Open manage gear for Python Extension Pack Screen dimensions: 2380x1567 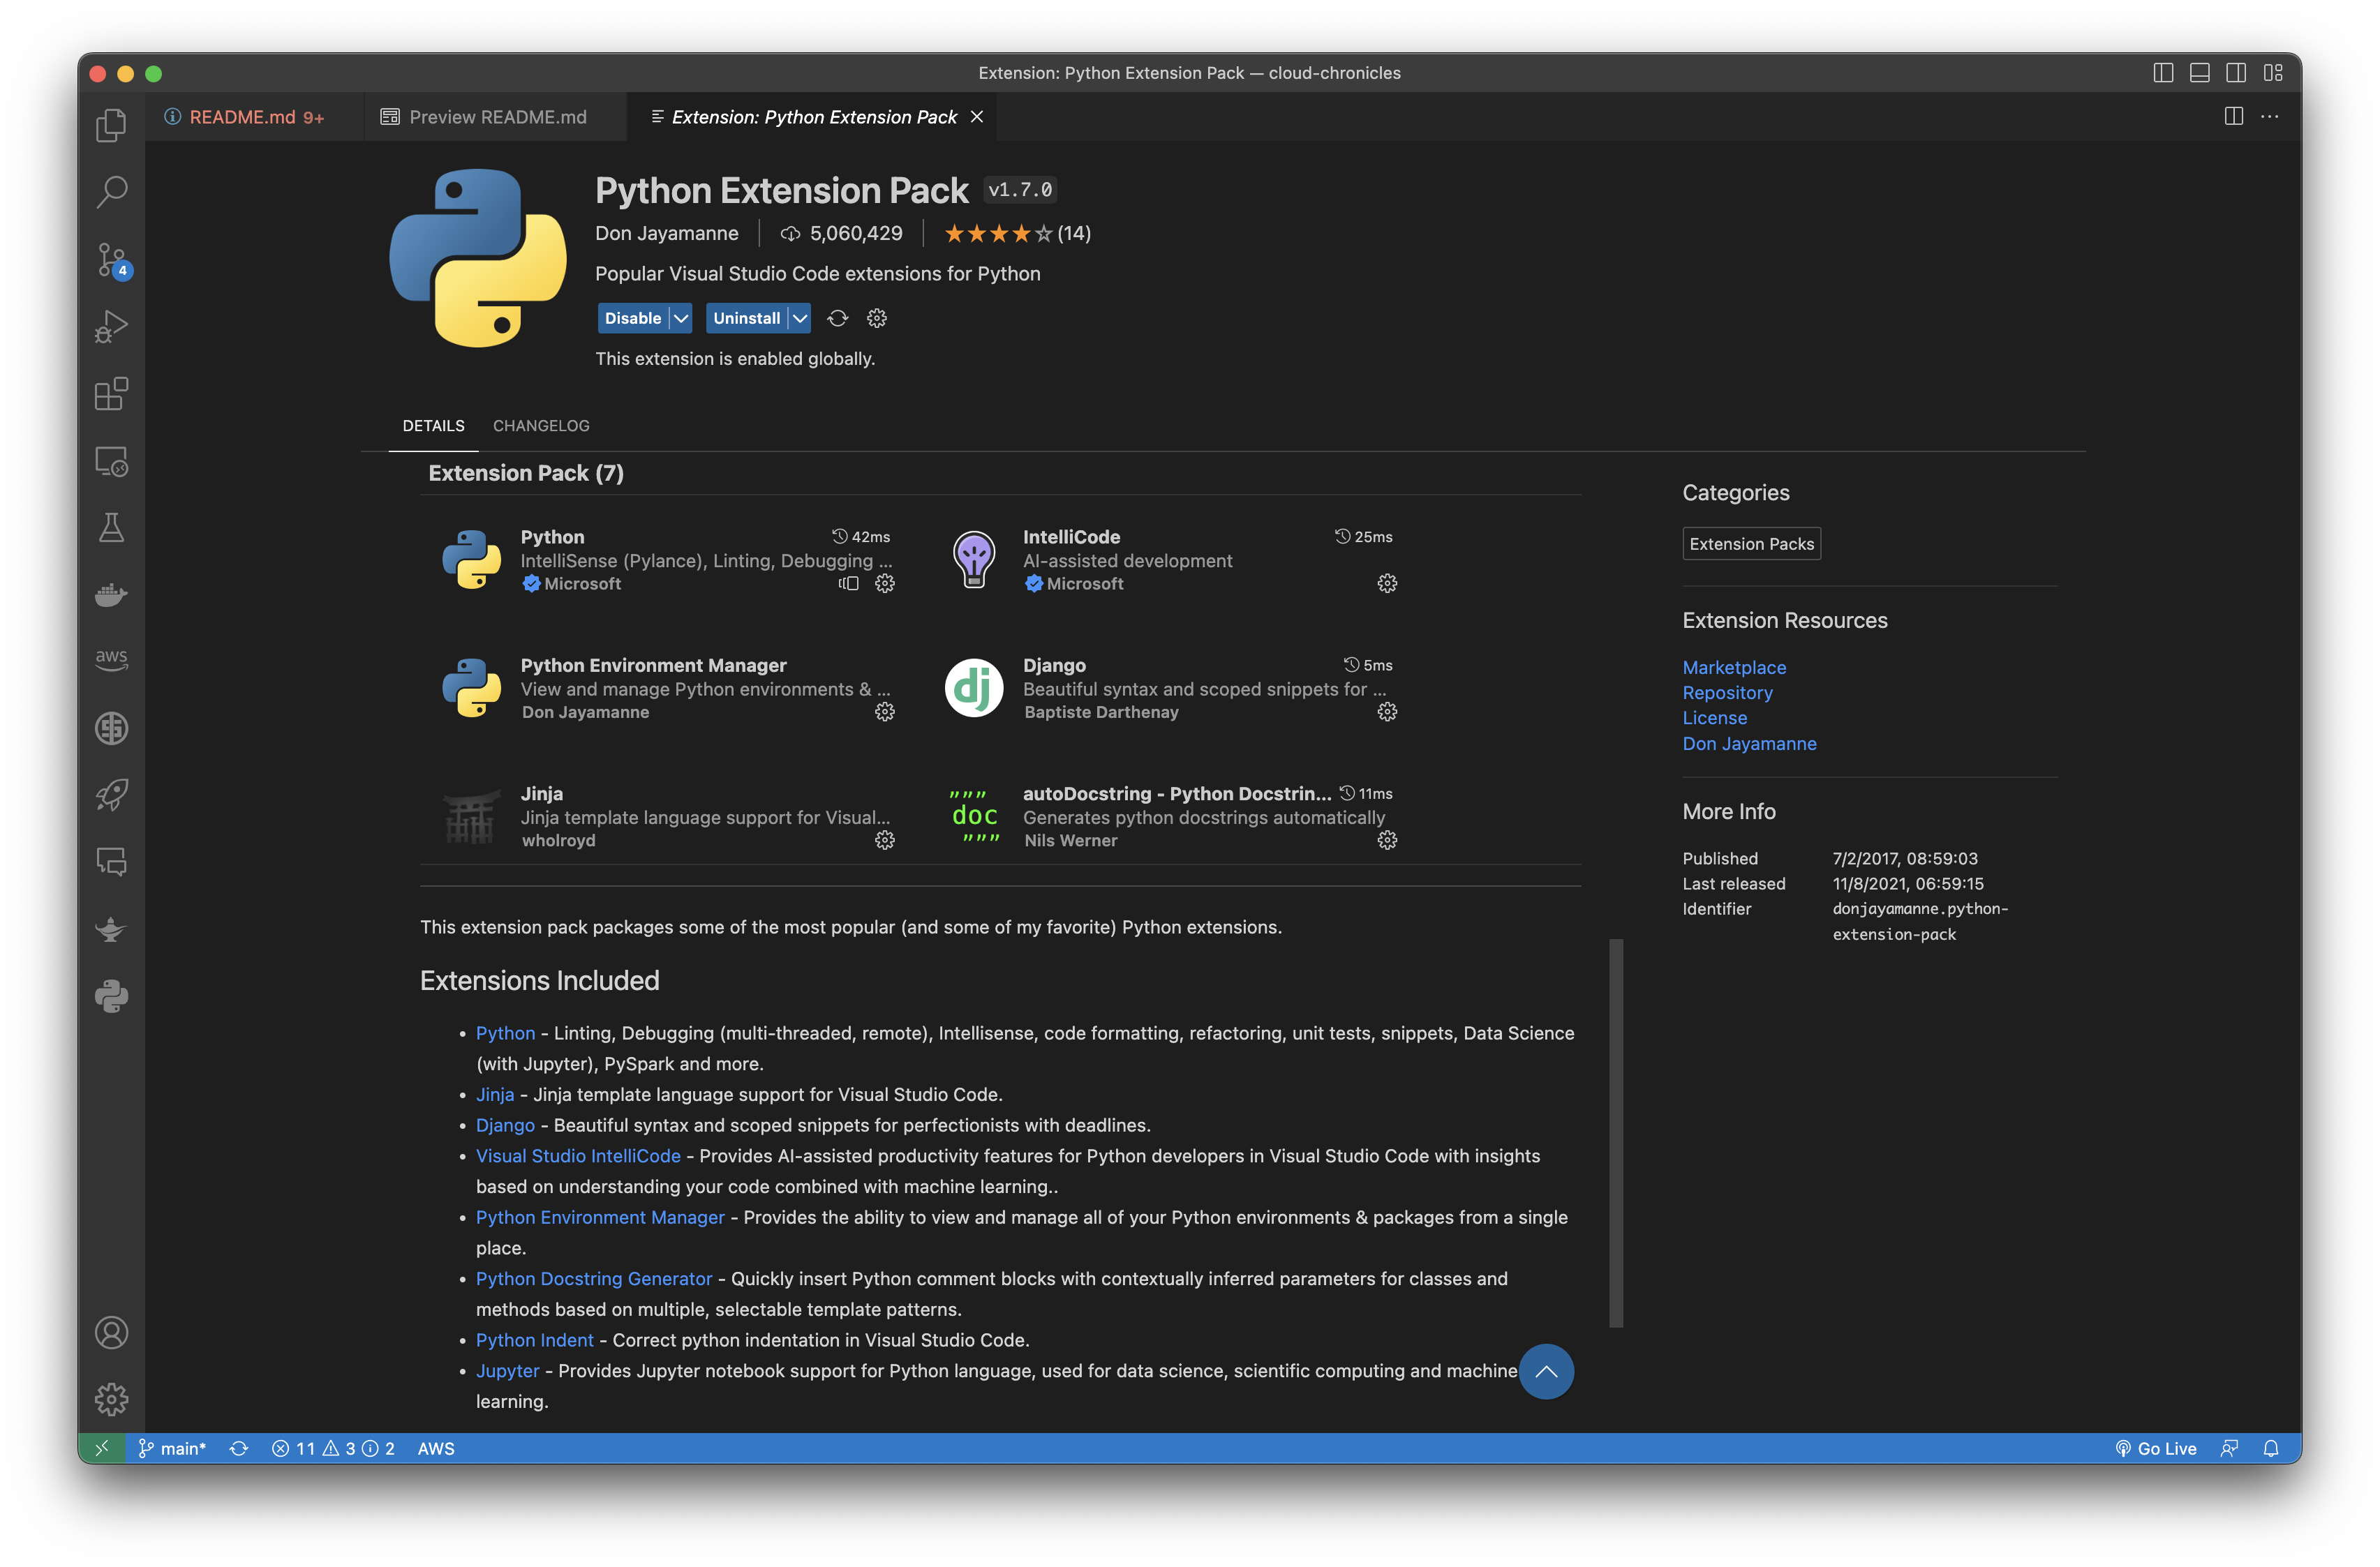(877, 318)
